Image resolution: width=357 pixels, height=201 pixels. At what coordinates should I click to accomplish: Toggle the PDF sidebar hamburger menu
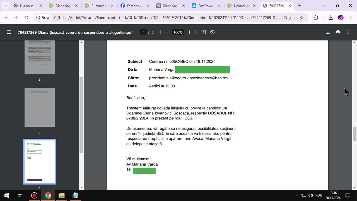(9, 32)
